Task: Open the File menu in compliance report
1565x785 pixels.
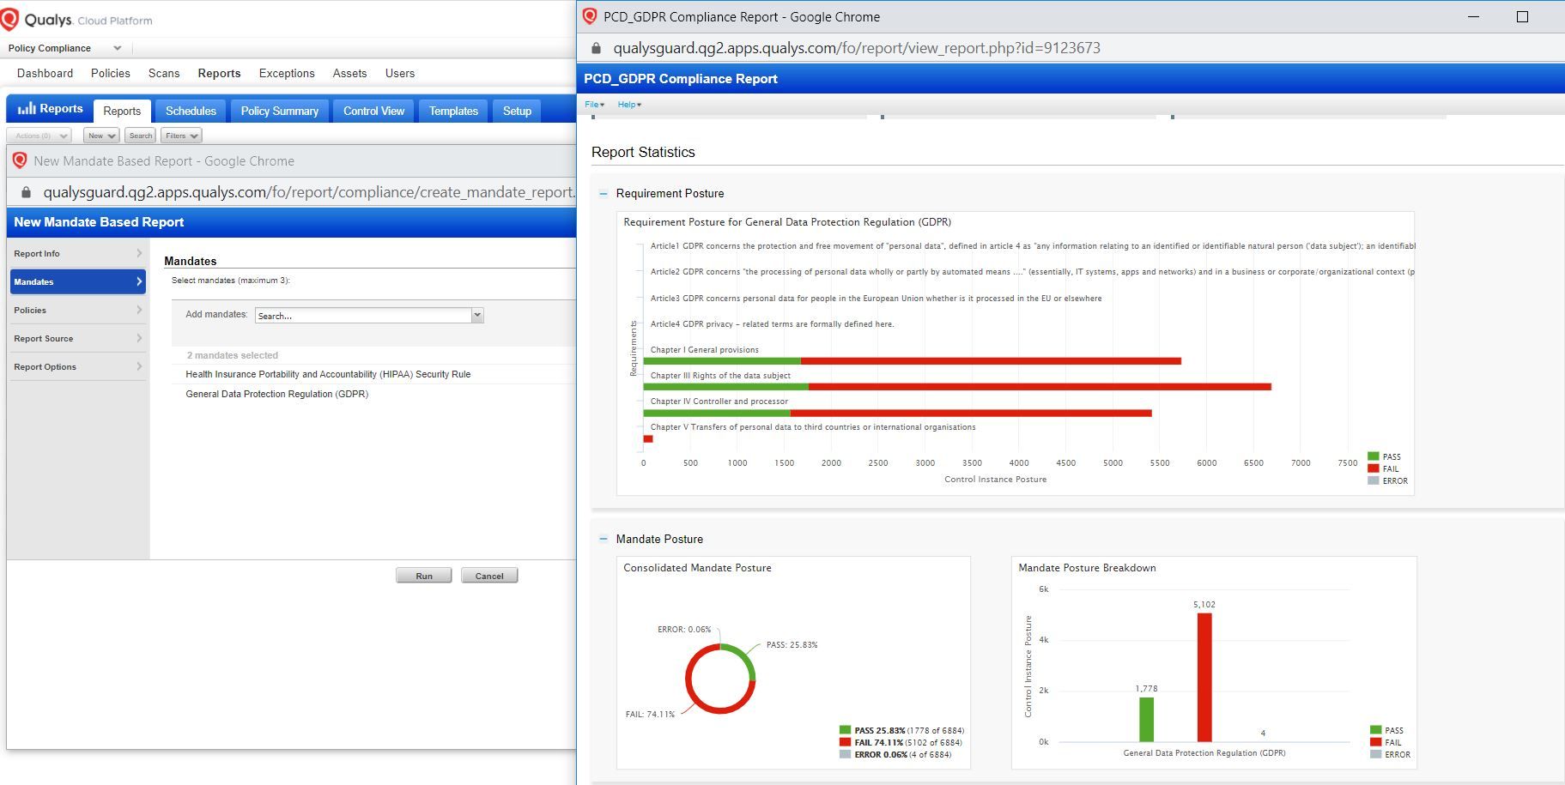Action: pos(594,105)
